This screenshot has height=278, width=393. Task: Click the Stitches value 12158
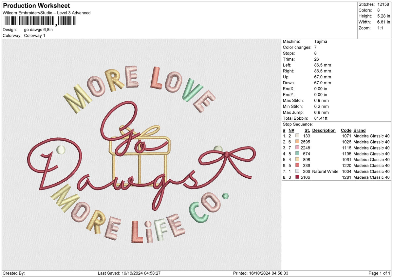[384, 4]
